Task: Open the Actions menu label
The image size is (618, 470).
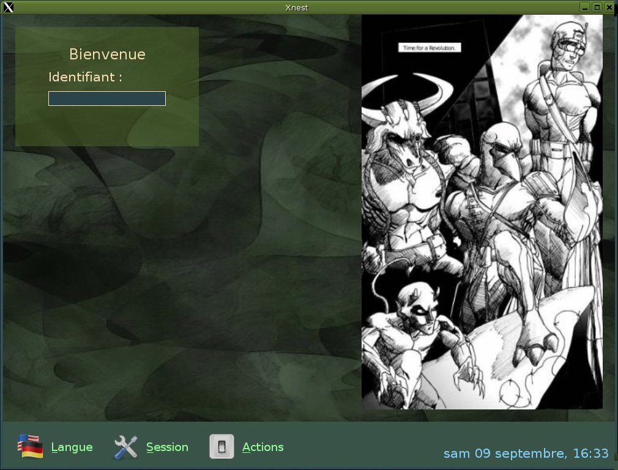Action: point(263,447)
